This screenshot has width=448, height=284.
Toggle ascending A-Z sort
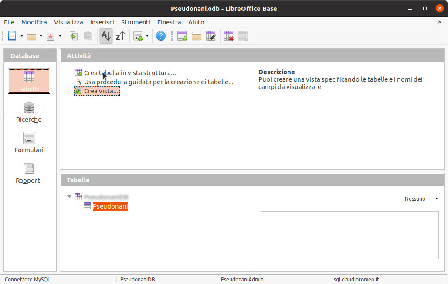106,36
